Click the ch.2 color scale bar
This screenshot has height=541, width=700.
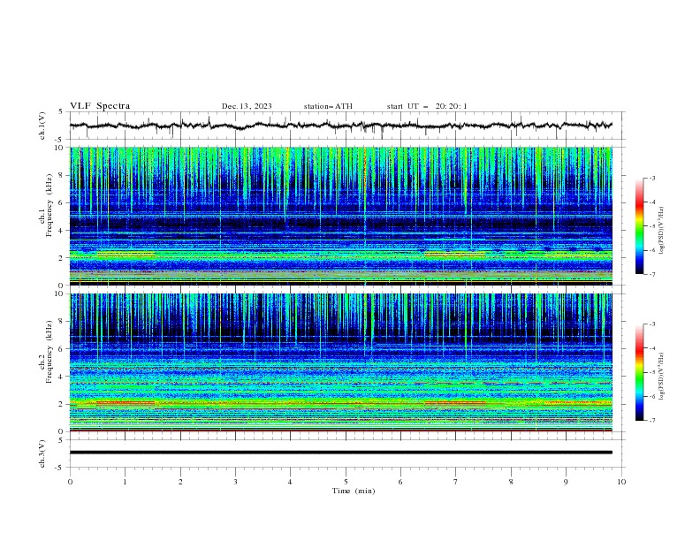(x=639, y=372)
